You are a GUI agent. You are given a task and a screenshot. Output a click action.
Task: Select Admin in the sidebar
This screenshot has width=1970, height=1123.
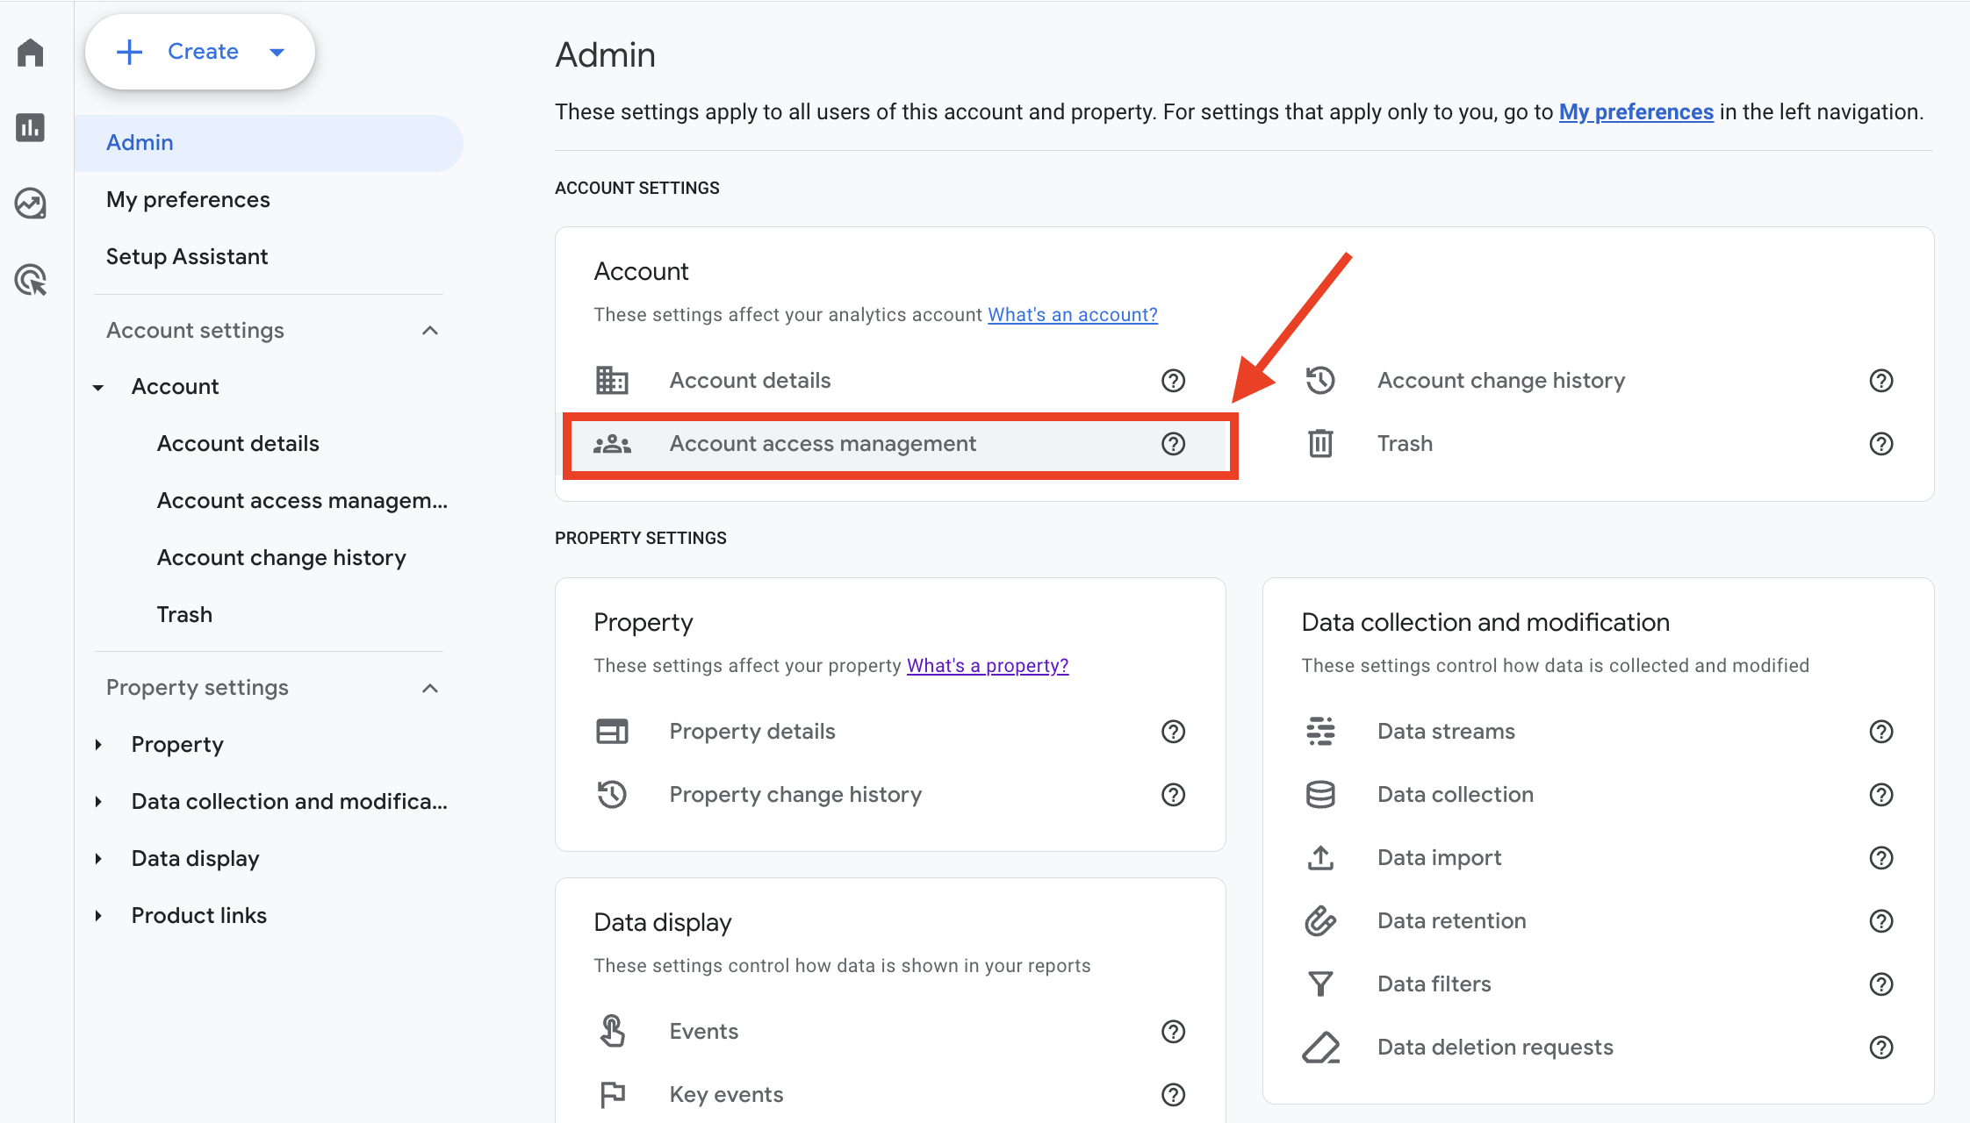coord(269,143)
